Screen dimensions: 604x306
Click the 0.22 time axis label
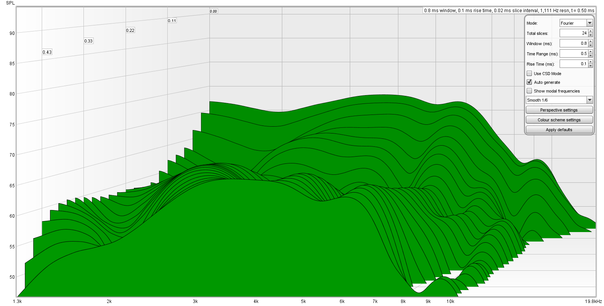click(130, 30)
